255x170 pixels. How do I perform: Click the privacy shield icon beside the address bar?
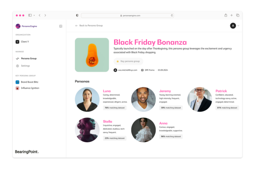pyautogui.click(x=77, y=15)
